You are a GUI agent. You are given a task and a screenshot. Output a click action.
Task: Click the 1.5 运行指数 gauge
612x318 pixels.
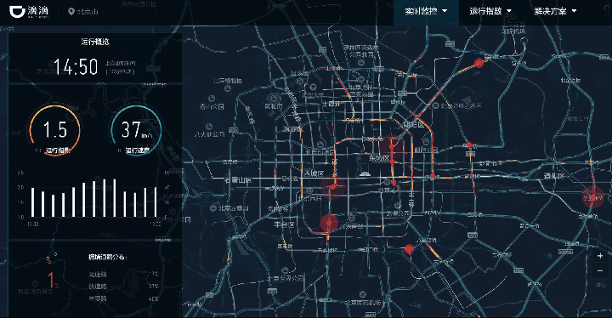(54, 130)
